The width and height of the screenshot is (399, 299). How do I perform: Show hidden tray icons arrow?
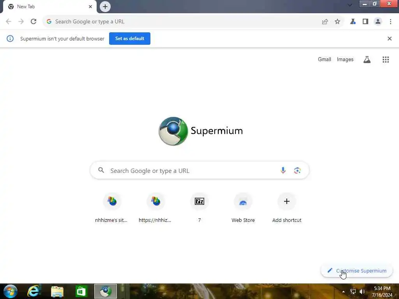[x=343, y=292]
